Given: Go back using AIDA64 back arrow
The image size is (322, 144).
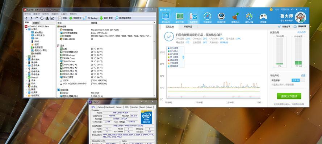Looking at the screenshot, I should (26, 18).
